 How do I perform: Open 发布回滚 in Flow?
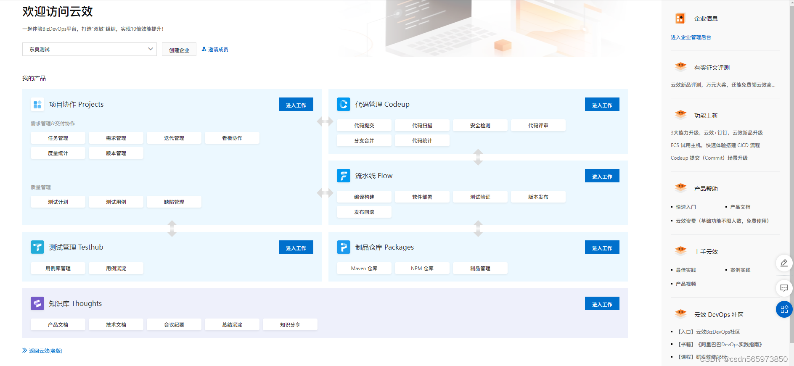coord(364,212)
